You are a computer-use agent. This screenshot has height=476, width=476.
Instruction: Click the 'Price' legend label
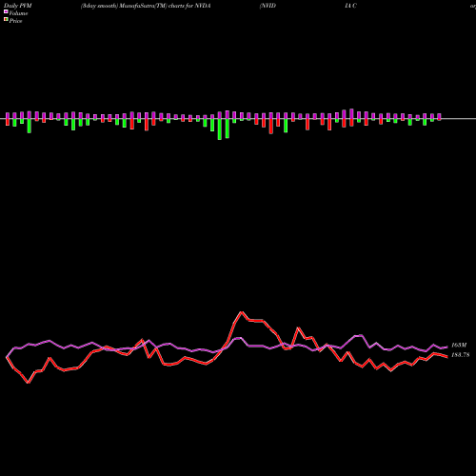pos(15,21)
